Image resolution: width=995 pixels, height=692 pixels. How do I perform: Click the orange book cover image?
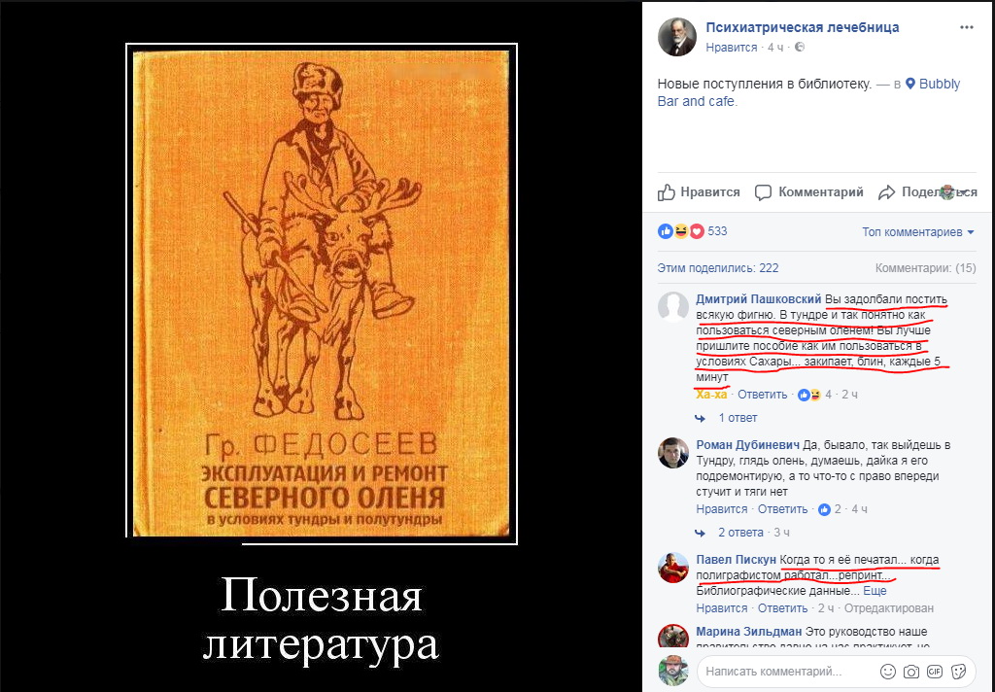321,294
